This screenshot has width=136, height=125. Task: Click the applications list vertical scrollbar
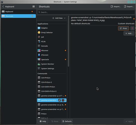[x=69, y=41]
